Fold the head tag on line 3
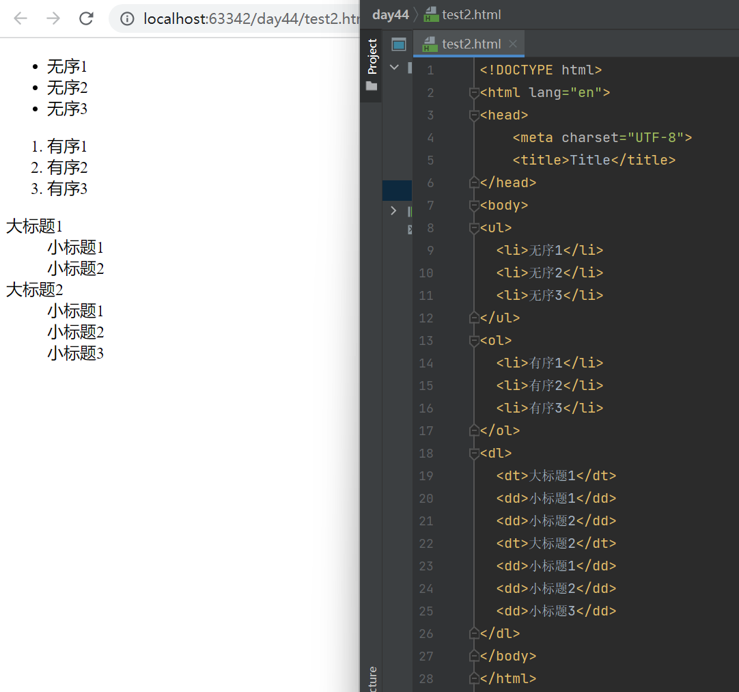Screen dimensions: 739x692 (474, 115)
